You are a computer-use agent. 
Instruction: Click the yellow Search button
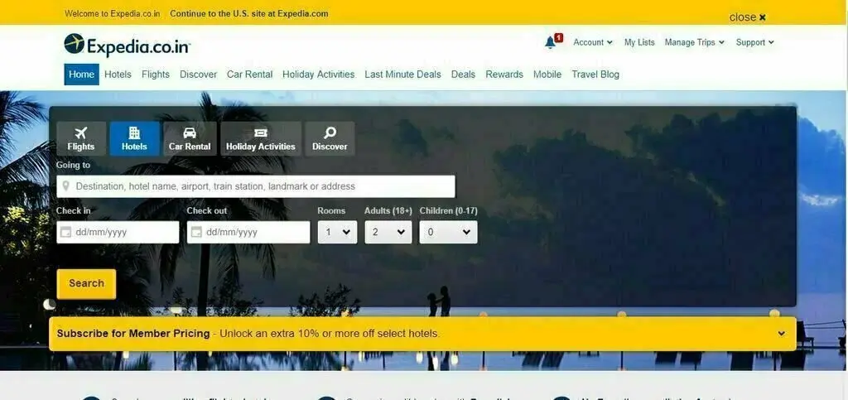(x=86, y=284)
